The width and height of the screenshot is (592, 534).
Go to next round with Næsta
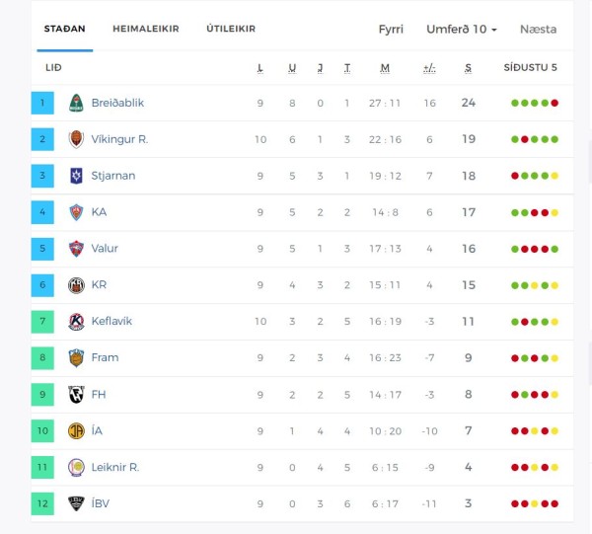(x=538, y=29)
